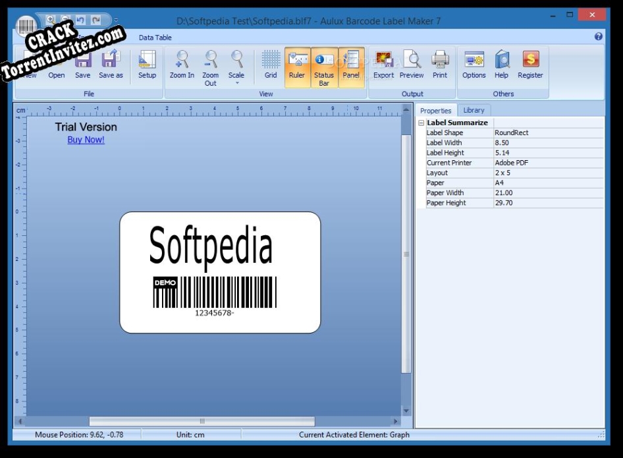Open the Data Table tab
This screenshot has height=458, width=623.
click(155, 38)
